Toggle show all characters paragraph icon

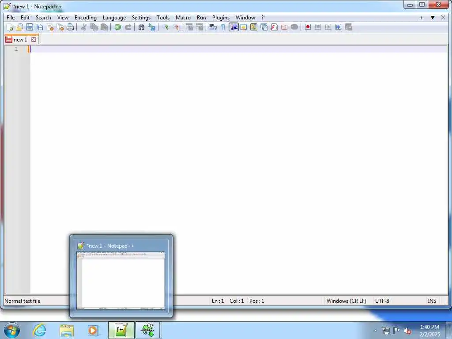coord(223,27)
